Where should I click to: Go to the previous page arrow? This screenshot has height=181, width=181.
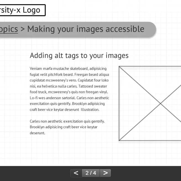coord(76,173)
